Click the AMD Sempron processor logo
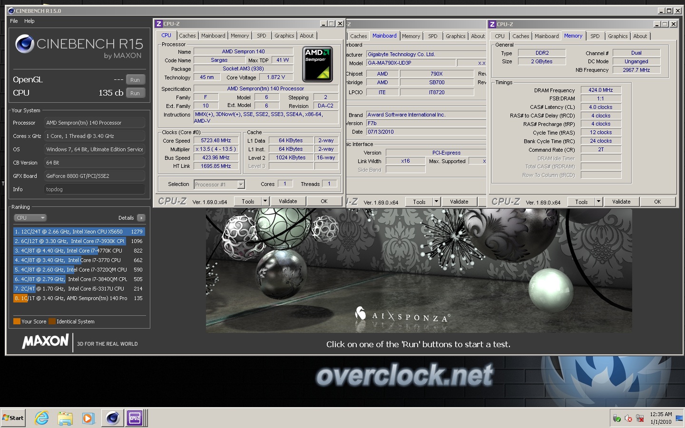This screenshot has height=428, width=685. click(318, 64)
